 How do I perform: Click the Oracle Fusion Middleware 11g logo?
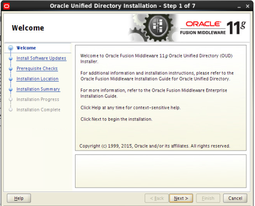213,28
